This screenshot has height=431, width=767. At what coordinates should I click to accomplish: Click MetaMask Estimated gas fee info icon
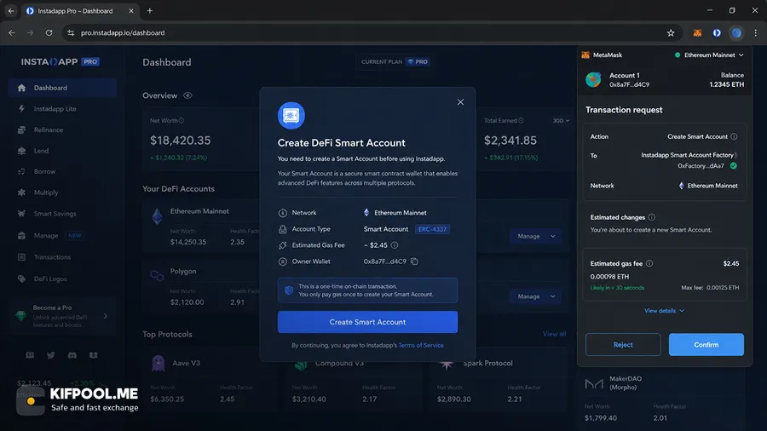[x=649, y=264]
